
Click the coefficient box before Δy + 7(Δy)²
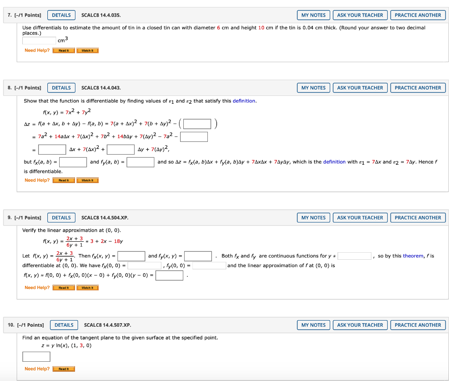pos(121,150)
